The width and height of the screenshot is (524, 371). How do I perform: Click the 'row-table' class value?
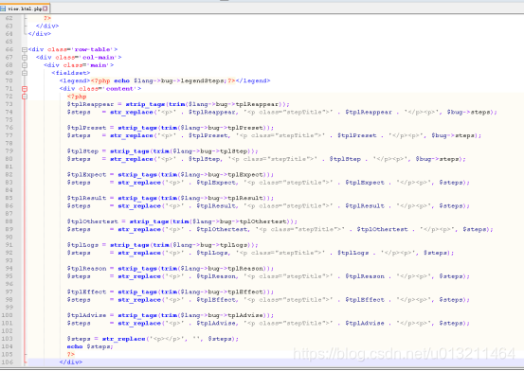coord(92,49)
